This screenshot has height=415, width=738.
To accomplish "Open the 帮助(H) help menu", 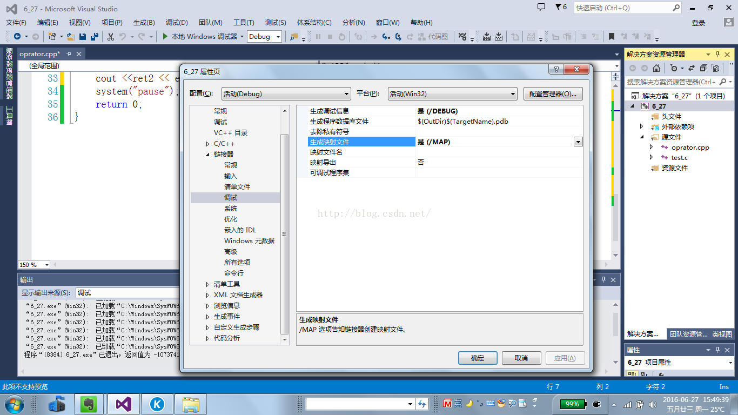I will (421, 22).
